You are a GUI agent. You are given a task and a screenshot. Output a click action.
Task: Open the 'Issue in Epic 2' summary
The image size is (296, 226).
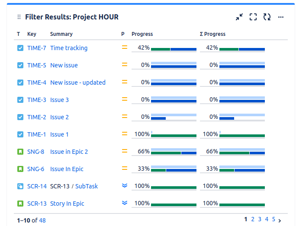coord(69,152)
